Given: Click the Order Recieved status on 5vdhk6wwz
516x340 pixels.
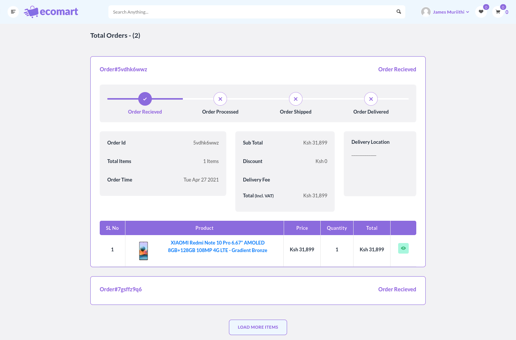Looking at the screenshot, I should coord(397,69).
